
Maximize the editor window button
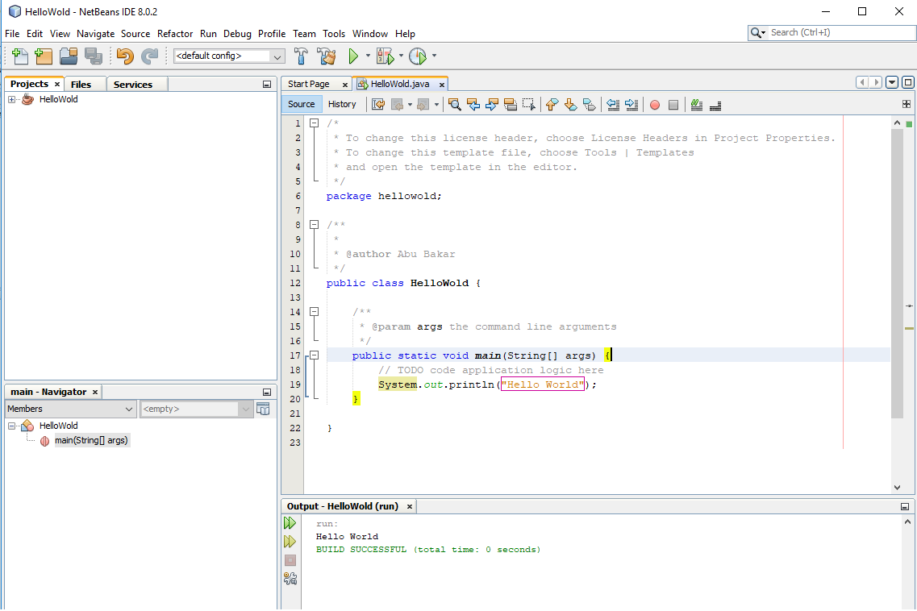(907, 82)
